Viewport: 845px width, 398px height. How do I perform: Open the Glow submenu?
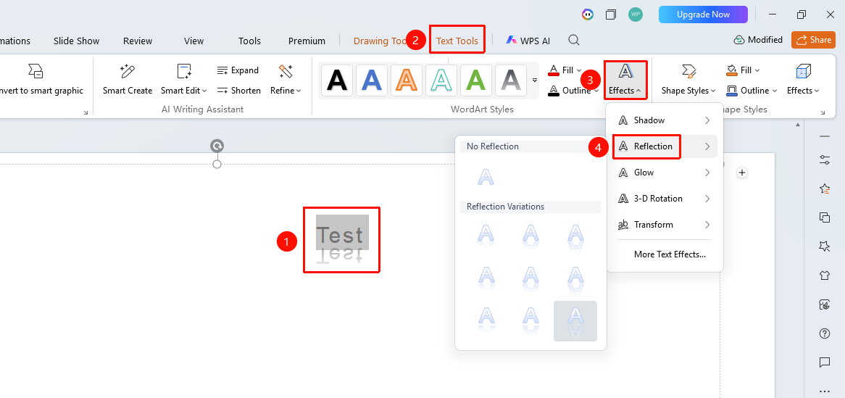(x=665, y=173)
